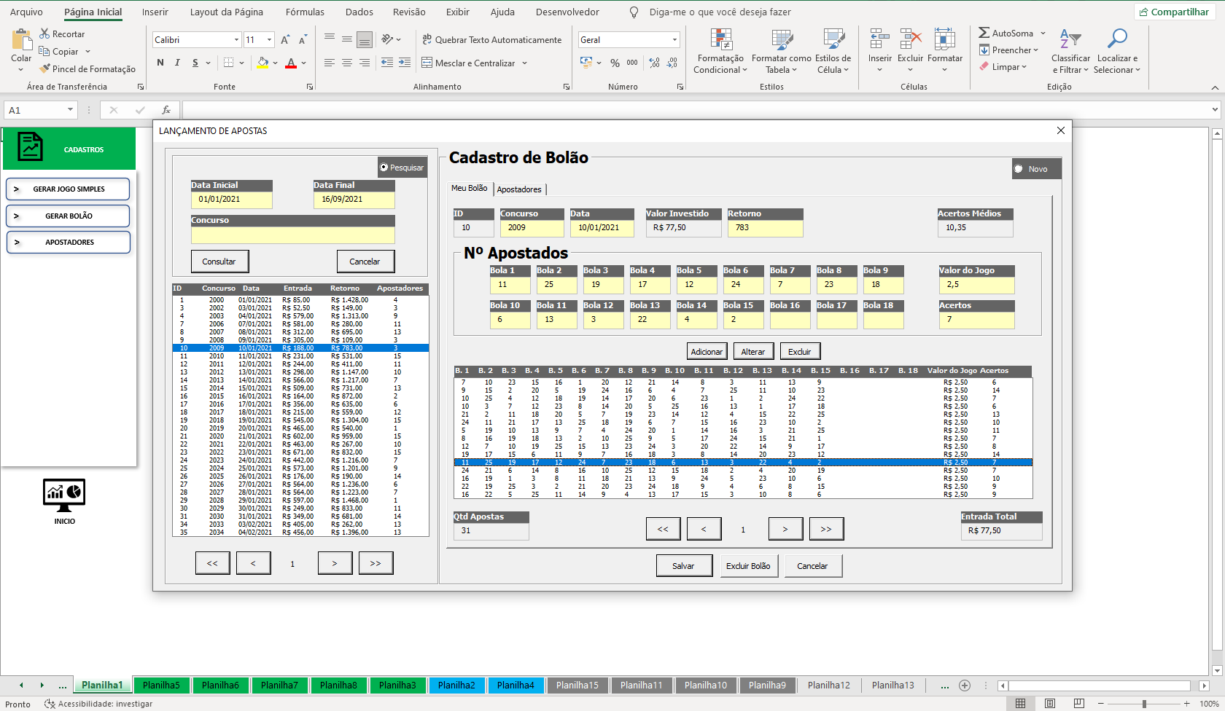
Task: Open Classificar e Filtrar menu
Action: pyautogui.click(x=1070, y=51)
